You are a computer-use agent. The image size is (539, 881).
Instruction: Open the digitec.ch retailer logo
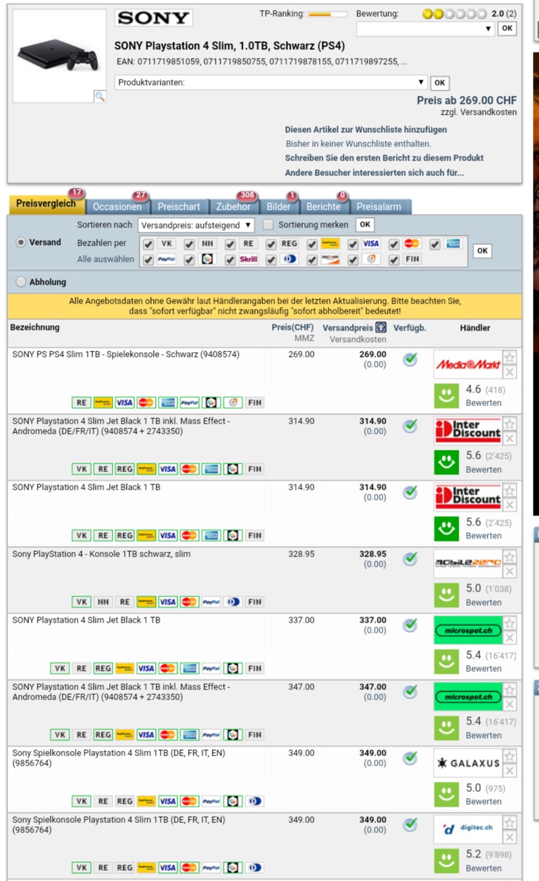(467, 830)
